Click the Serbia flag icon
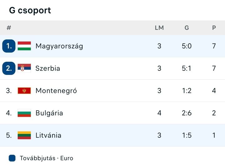This screenshot has width=225, height=165. (x=24, y=68)
